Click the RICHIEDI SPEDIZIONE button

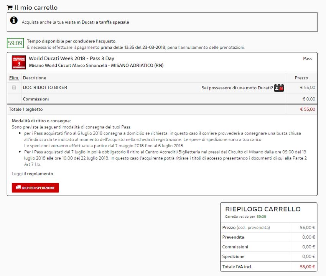tap(35, 188)
